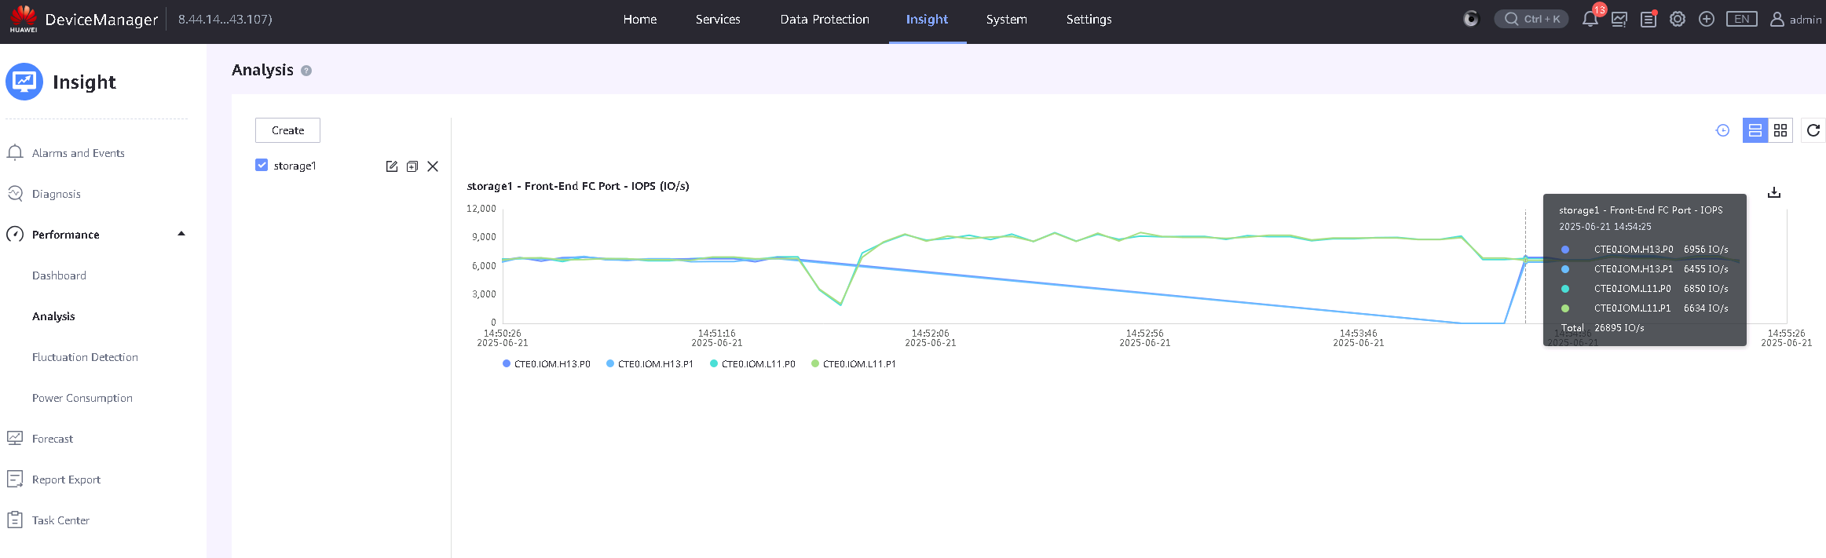Copy the storage1 analysis chart
The height and width of the screenshot is (558, 1826).
[412, 166]
